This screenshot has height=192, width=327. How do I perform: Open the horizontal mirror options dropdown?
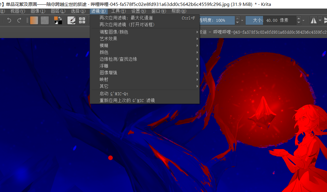click(x=320, y=20)
